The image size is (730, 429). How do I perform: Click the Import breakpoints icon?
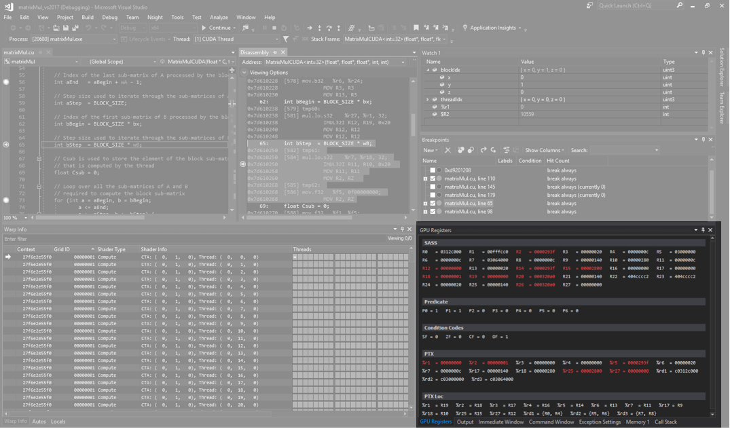click(493, 150)
